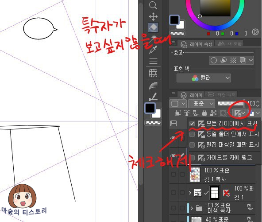Select the Frame border panel tool
This screenshot has width=262, height=222.
click(153, 73)
